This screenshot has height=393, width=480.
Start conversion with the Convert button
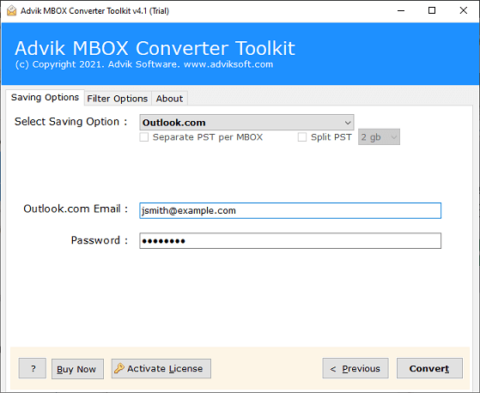tap(429, 368)
